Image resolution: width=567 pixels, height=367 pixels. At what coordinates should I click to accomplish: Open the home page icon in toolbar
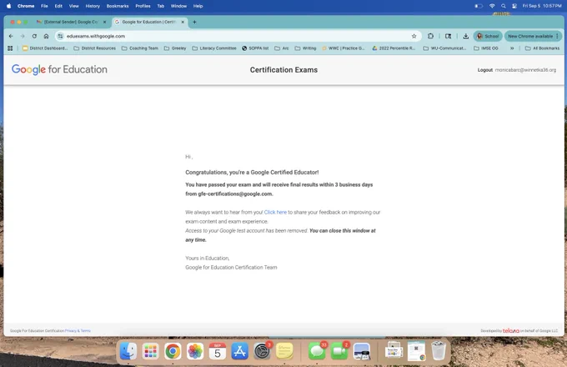pyautogui.click(x=47, y=36)
